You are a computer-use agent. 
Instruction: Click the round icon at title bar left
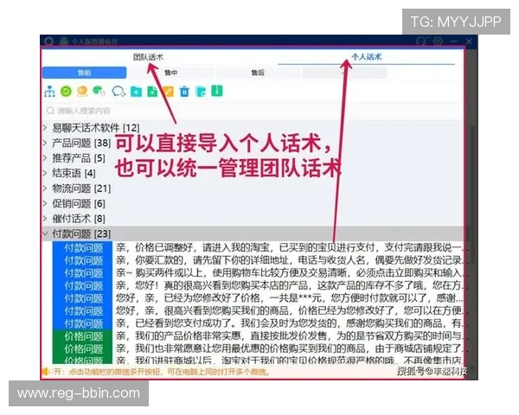[49, 41]
